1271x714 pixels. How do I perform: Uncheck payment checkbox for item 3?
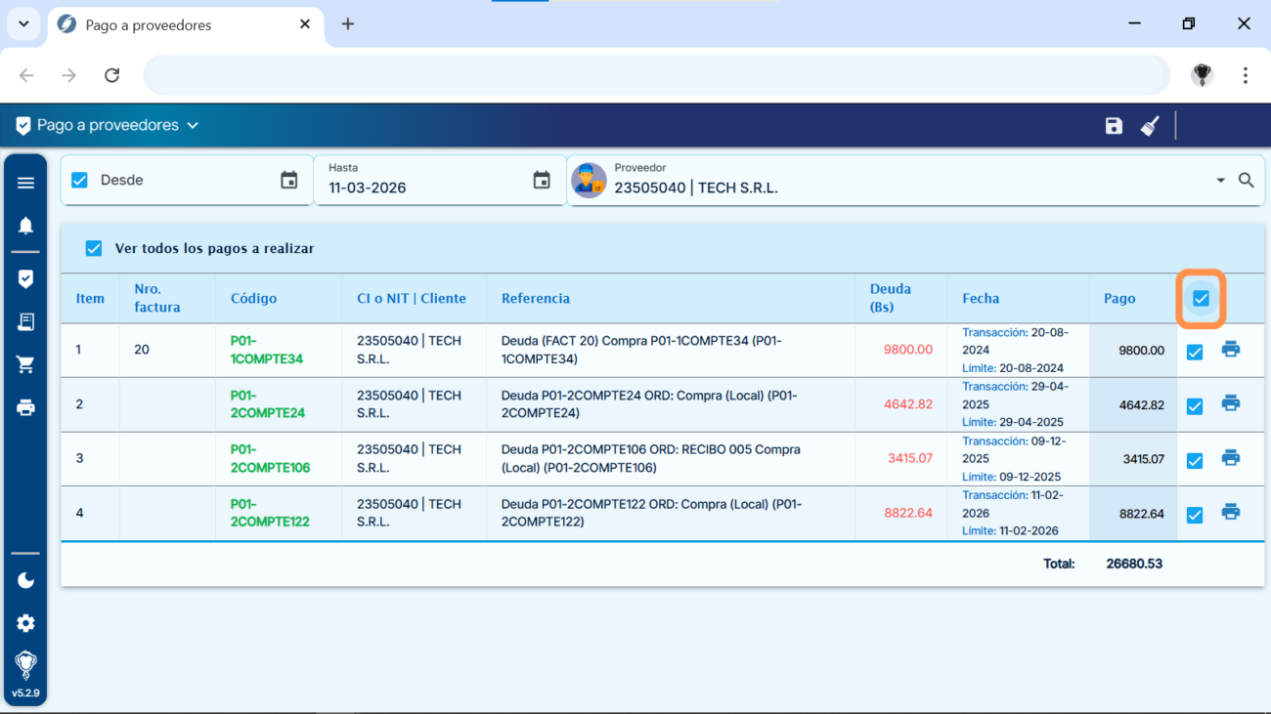(1194, 460)
